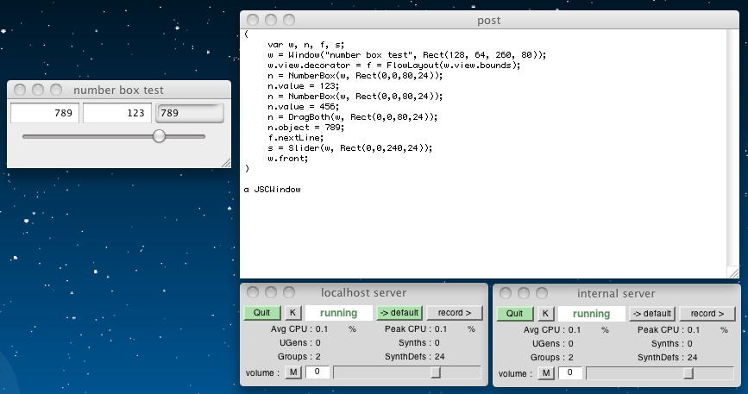
Task: Click the slider knob in number box test
Action: [159, 136]
